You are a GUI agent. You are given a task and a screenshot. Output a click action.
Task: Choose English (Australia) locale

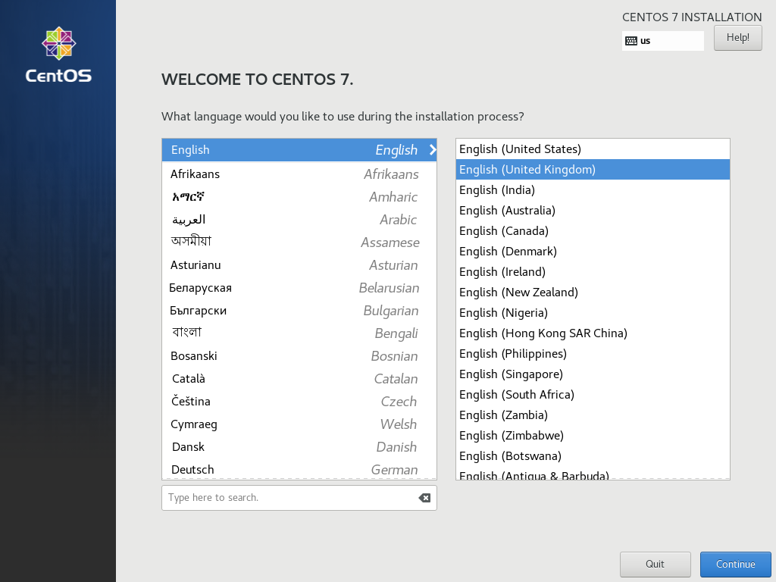(593, 211)
